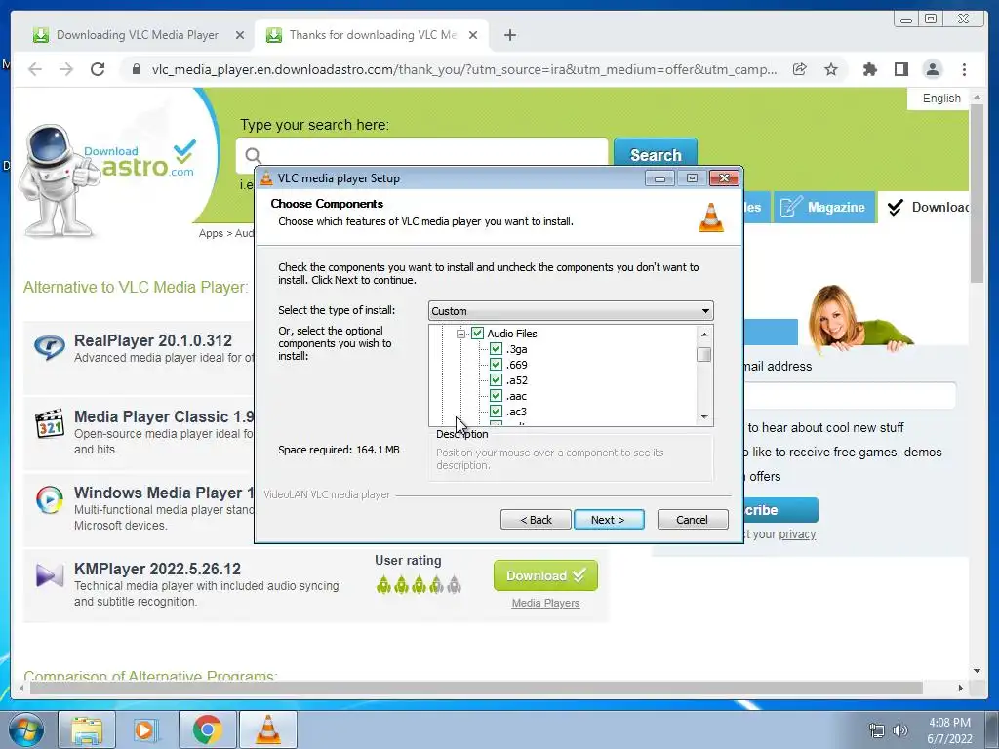Click Chrome forward navigation arrow
Viewport: 999px width, 749px height.
(66, 69)
